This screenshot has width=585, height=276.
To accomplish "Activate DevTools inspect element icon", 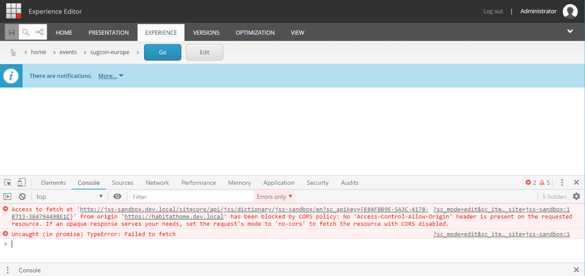I will point(8,183).
